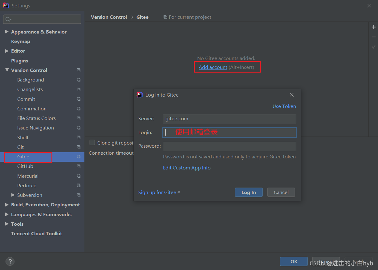The height and width of the screenshot is (270, 378).
Task: Click project-level icon beside File Status Colors
Action: coord(79,118)
